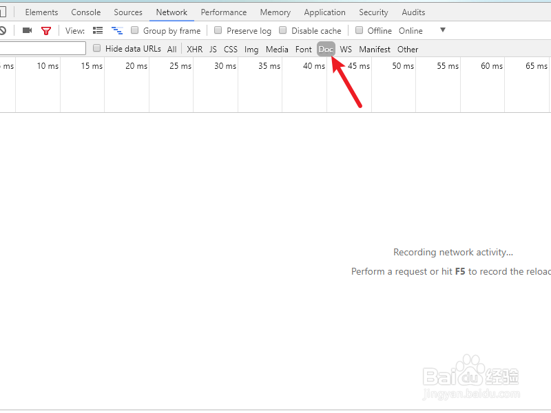Image resolution: width=551 pixels, height=413 pixels.
Task: Filter requests by JS
Action: [213, 49]
